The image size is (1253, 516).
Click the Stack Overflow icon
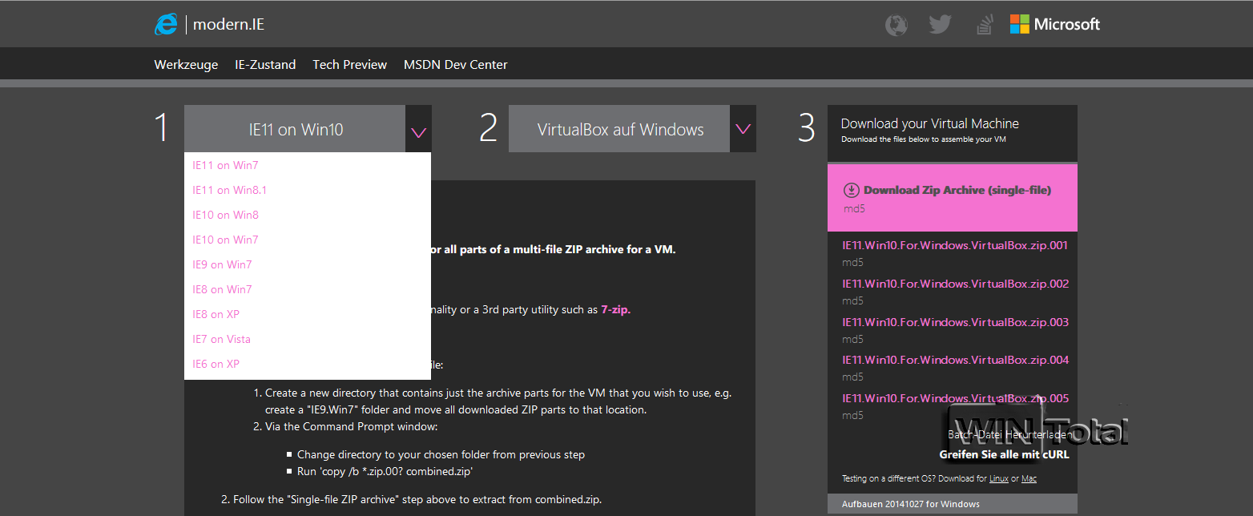pyautogui.click(x=984, y=25)
